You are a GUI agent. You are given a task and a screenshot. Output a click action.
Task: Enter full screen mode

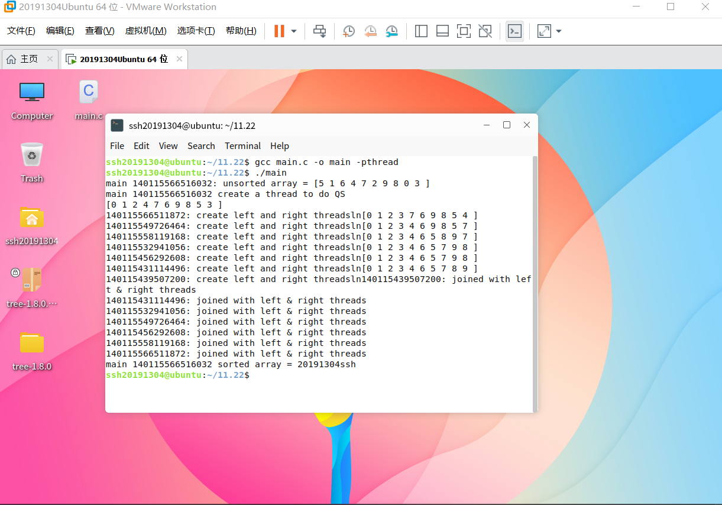[x=464, y=31]
